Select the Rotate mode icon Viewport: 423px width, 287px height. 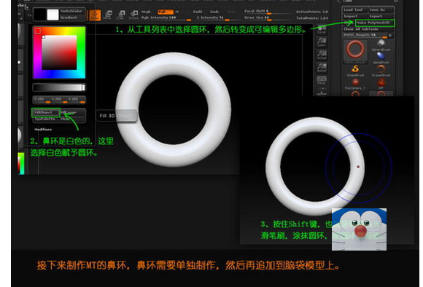pyautogui.click(x=133, y=15)
